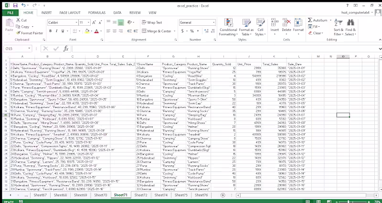Open Cell Styles gallery
382x203 pixels.
point(260,27)
